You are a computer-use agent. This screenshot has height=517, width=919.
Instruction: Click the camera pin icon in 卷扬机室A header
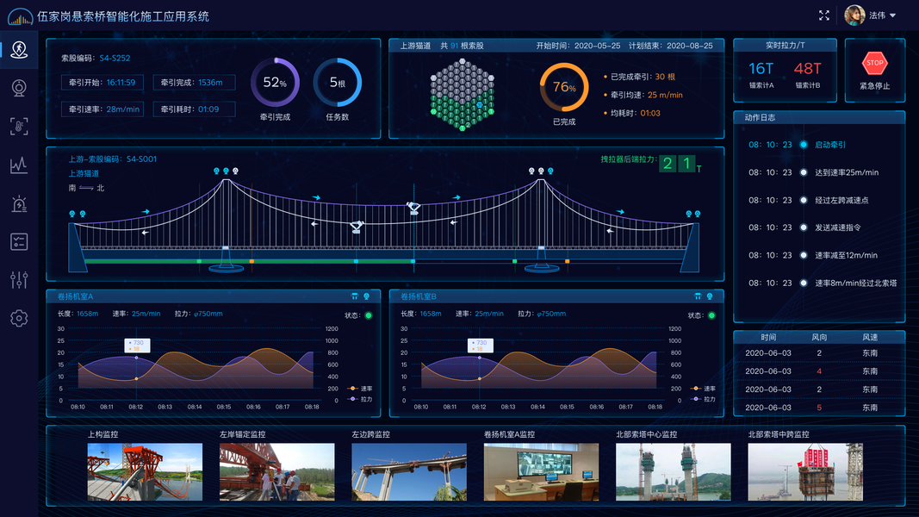(x=367, y=296)
